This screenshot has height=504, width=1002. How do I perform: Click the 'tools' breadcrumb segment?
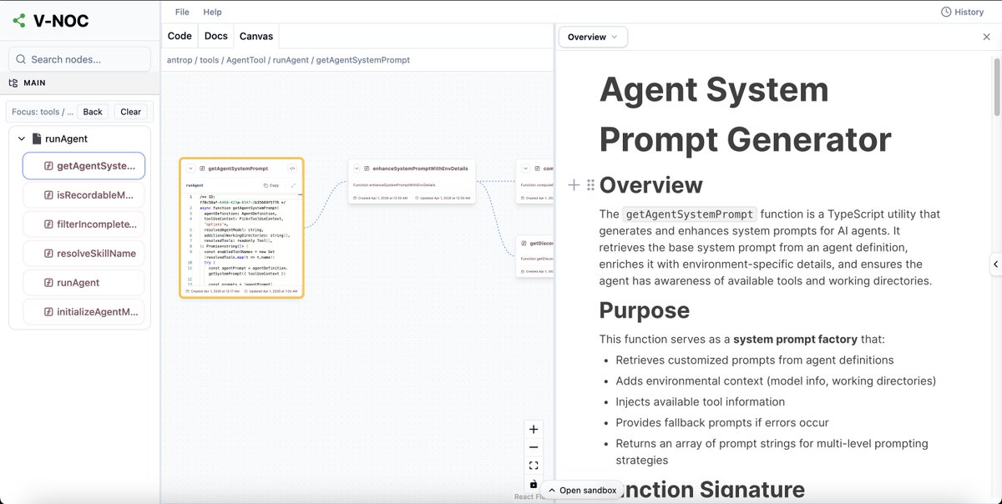pyautogui.click(x=210, y=60)
